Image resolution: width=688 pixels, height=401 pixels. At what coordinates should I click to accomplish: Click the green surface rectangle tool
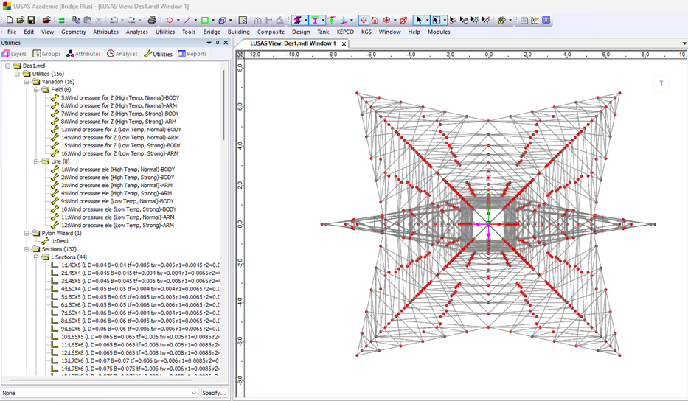(204, 20)
